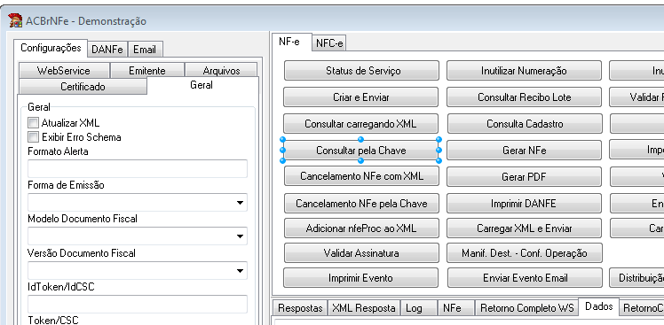Select the Dados tab
664x325 pixels.
click(599, 306)
